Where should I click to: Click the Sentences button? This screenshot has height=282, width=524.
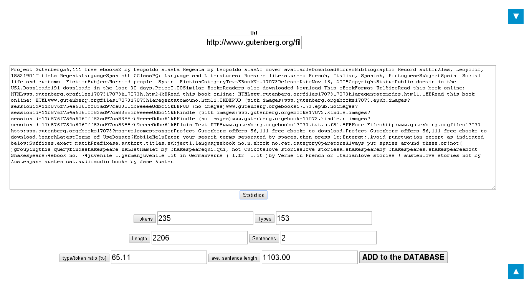click(x=264, y=238)
